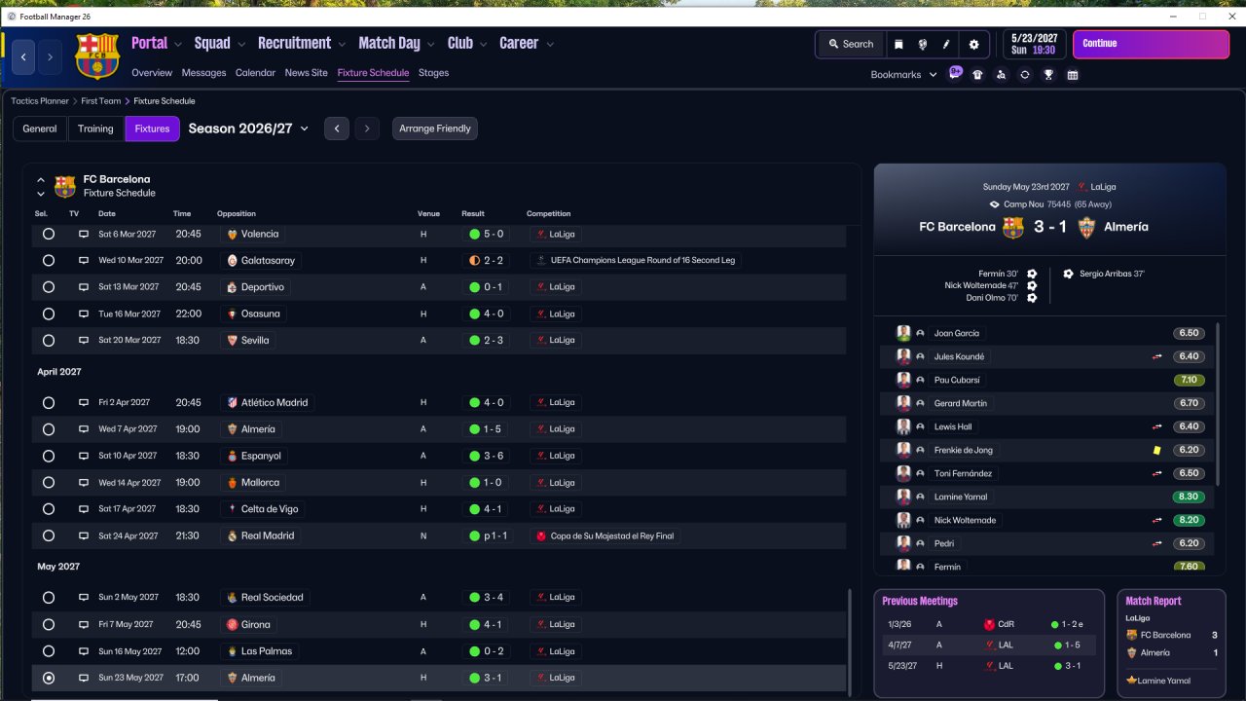Select the radio button for the Atlético Madrid fixture
Screen dimensions: 1246x701
(x=49, y=402)
